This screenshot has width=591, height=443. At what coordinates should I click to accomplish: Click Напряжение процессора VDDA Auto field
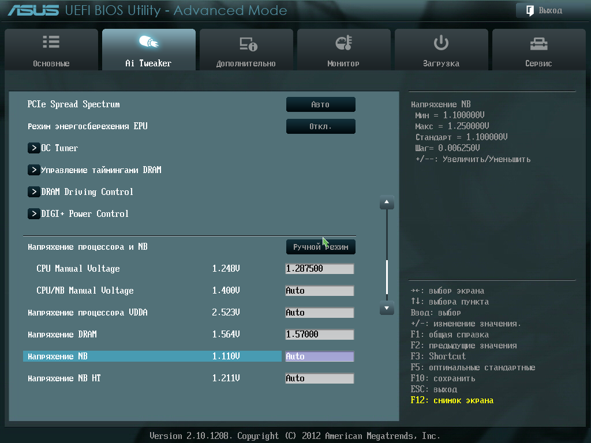point(320,312)
